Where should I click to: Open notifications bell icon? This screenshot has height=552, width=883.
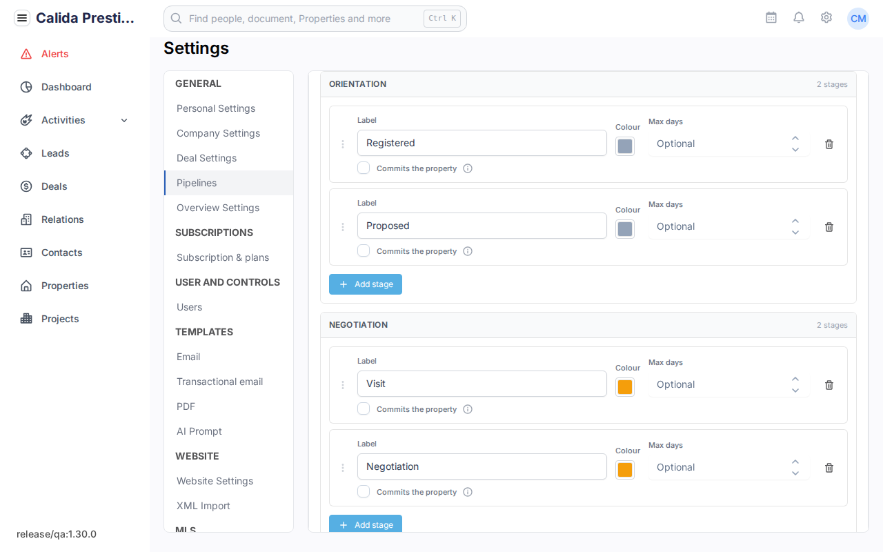click(799, 17)
